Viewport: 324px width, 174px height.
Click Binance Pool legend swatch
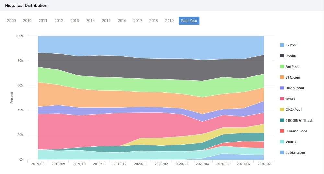[x=282, y=131]
